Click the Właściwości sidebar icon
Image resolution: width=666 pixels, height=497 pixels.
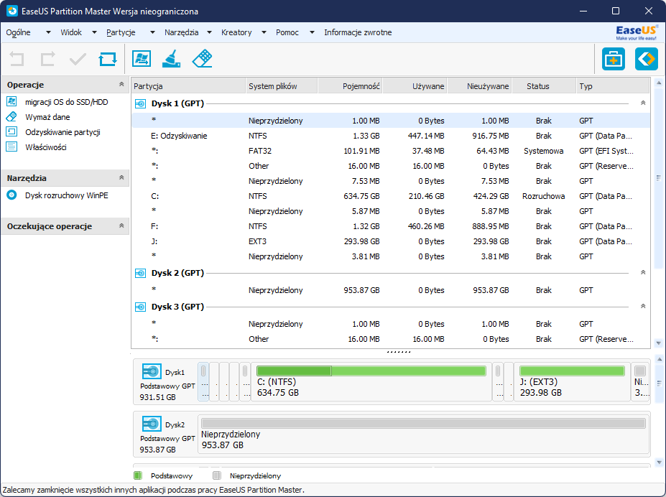(x=12, y=147)
